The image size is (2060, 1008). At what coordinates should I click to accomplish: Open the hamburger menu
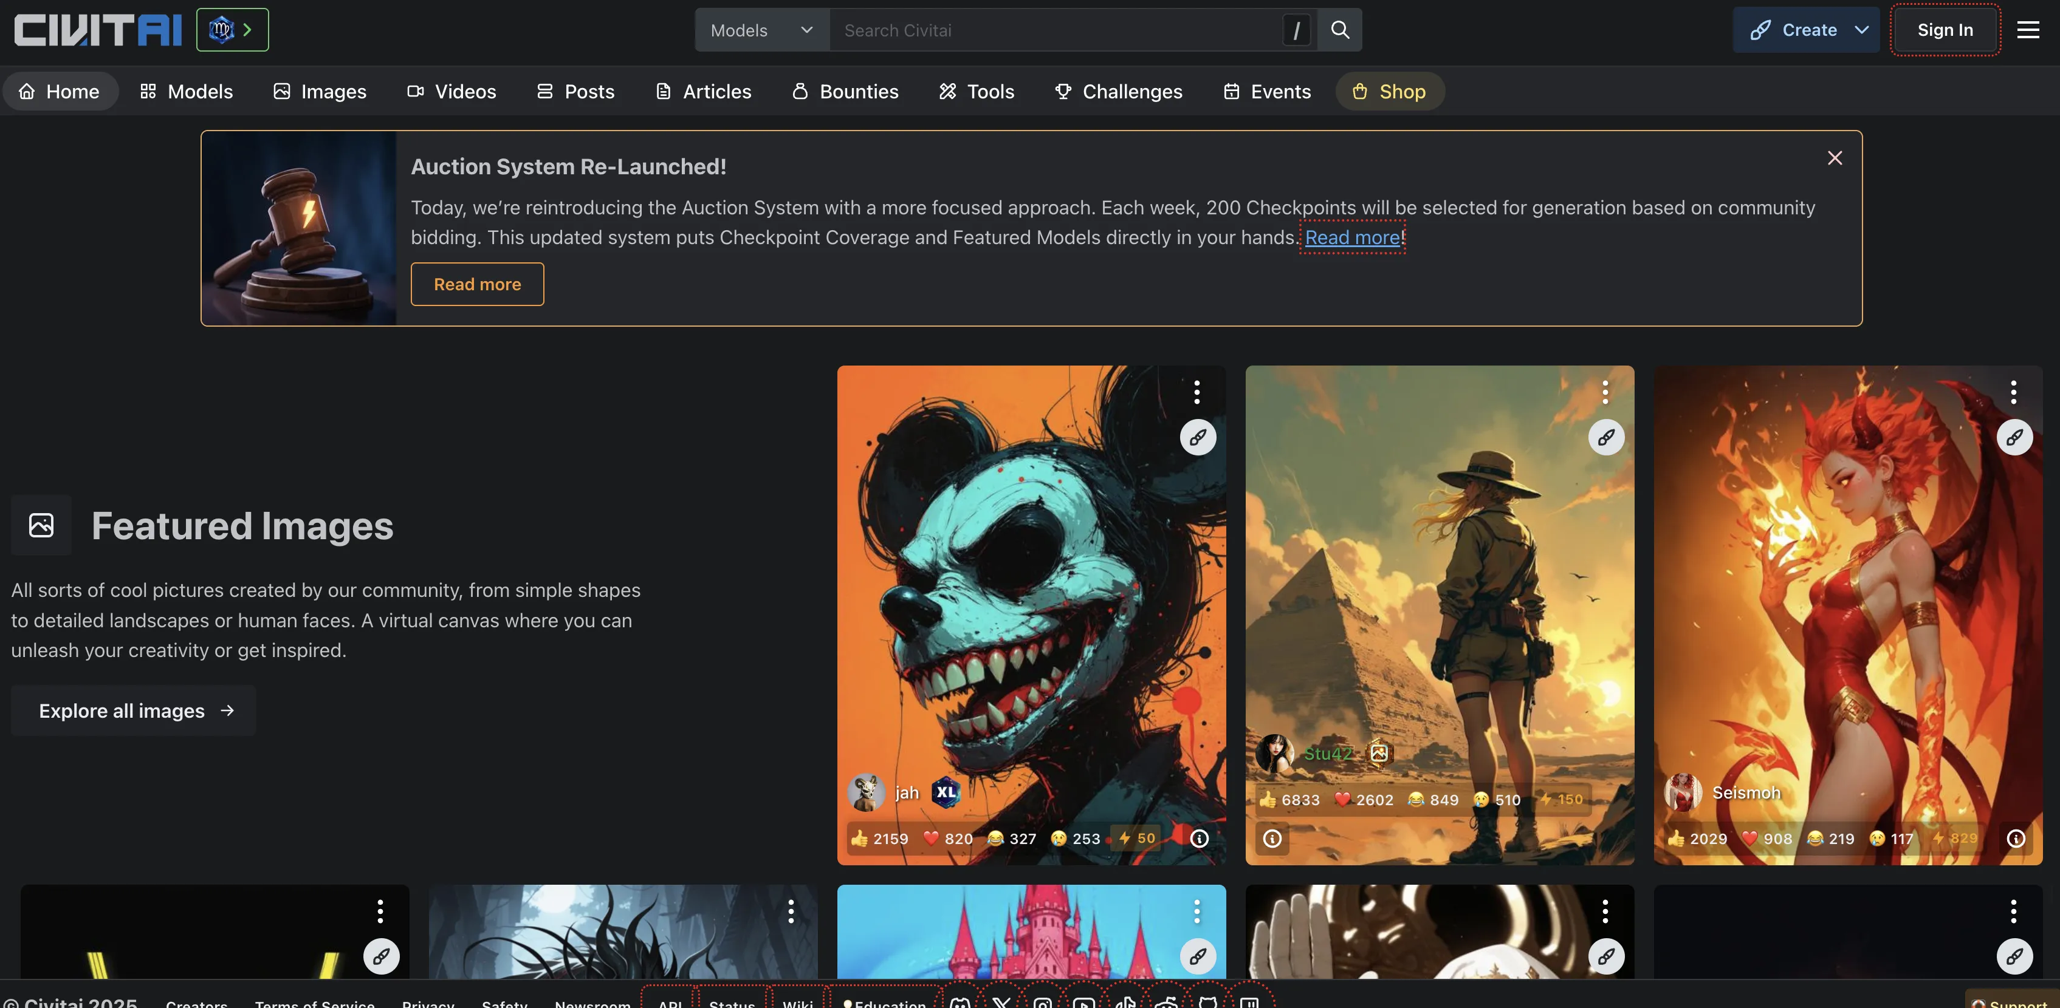[x=2027, y=30]
